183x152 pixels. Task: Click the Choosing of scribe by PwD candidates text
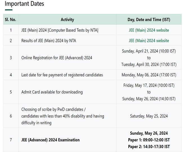[x=53, y=109]
